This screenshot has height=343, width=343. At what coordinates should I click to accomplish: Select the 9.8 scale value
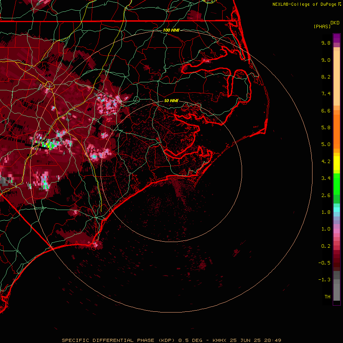[x=326, y=43]
